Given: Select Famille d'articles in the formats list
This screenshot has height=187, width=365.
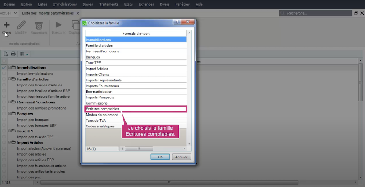Looking at the screenshot, I should 136,45.
